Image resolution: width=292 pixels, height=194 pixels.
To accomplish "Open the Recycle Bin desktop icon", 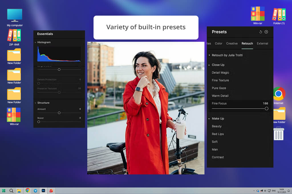I will [279, 133].
